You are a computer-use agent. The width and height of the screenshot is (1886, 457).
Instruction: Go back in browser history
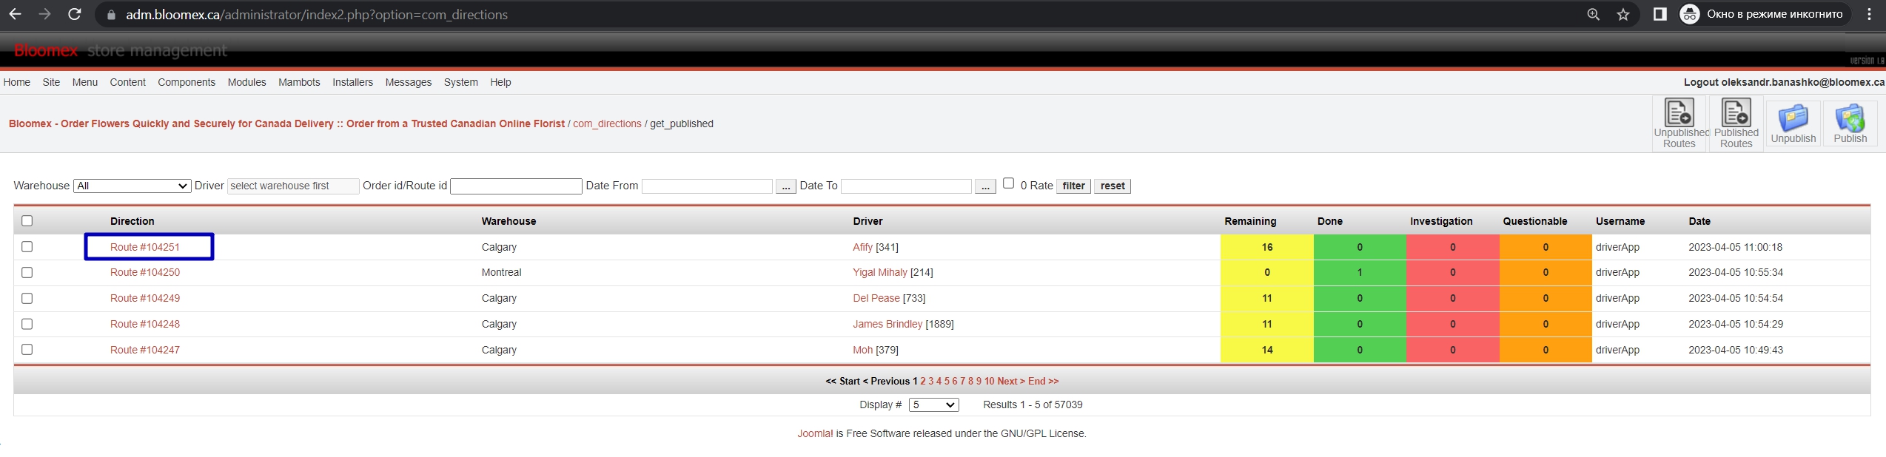point(15,14)
